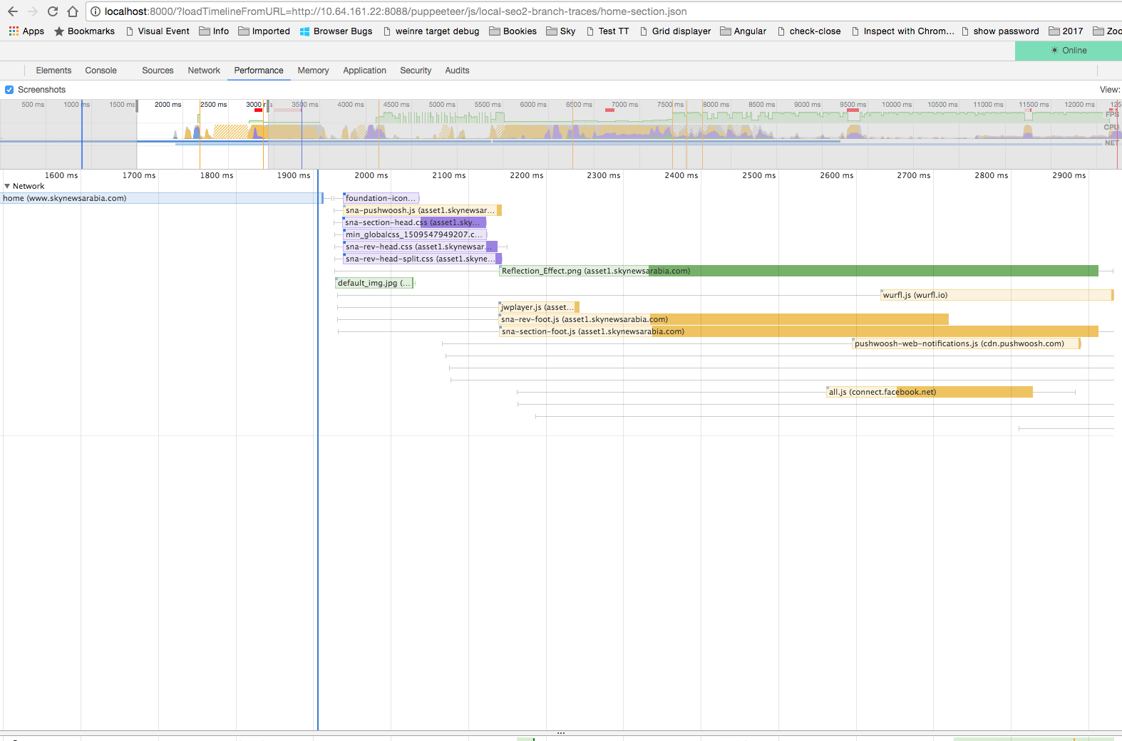Click the 2000 ms mark in overview
The image size is (1122, 741).
(168, 105)
